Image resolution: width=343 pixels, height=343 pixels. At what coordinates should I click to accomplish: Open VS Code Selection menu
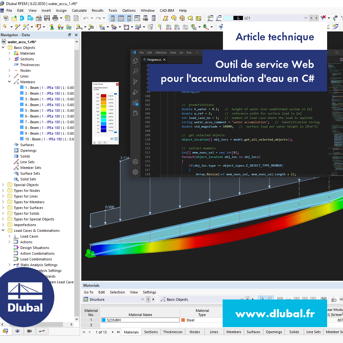(x=161, y=52)
